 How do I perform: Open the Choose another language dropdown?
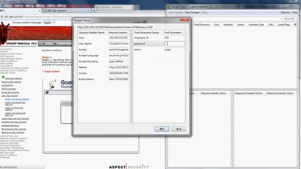pyautogui.click(x=49, y=23)
